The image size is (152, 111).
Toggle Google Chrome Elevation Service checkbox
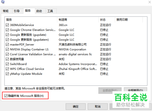(7, 30)
